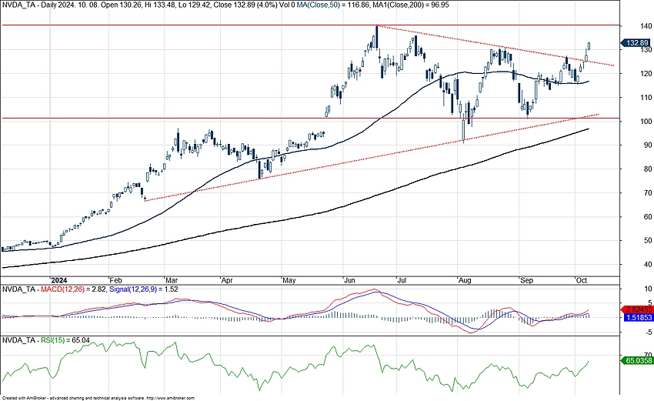Click the Mar date axis label
This screenshot has height=401, width=654.
point(172,280)
